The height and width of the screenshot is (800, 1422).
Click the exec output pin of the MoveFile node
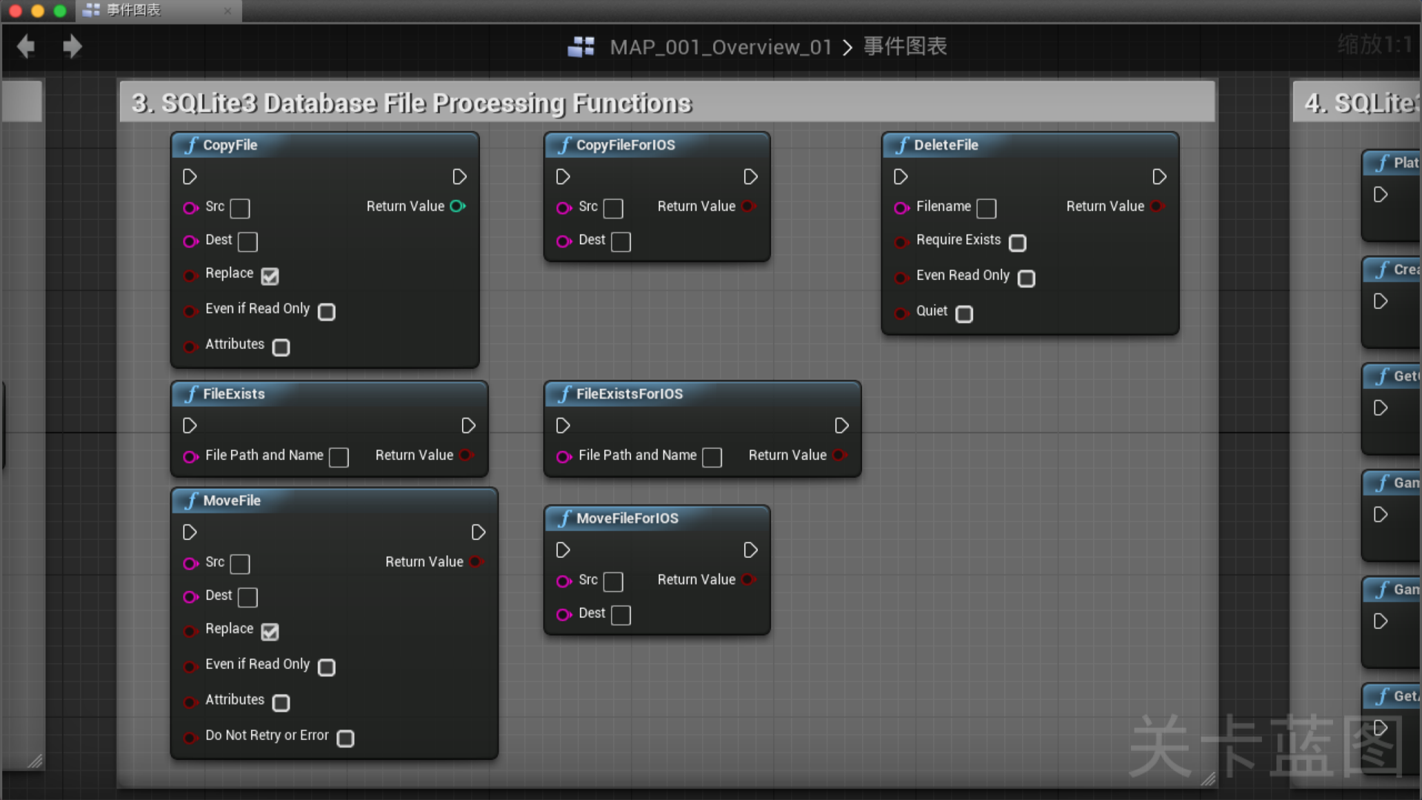coord(478,532)
